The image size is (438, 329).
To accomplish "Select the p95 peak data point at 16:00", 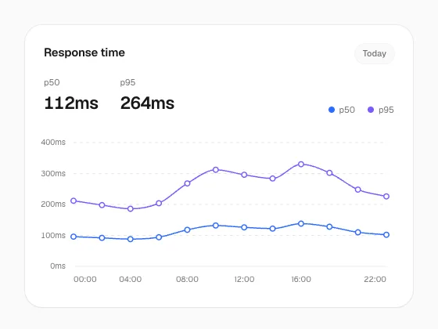I will click(301, 164).
